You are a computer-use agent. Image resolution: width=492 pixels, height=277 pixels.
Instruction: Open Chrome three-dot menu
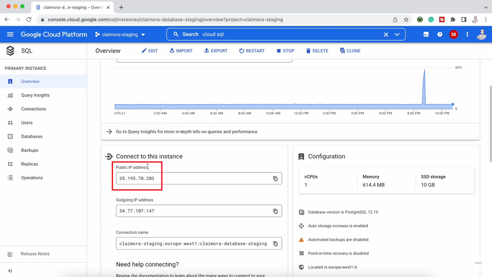point(486,19)
